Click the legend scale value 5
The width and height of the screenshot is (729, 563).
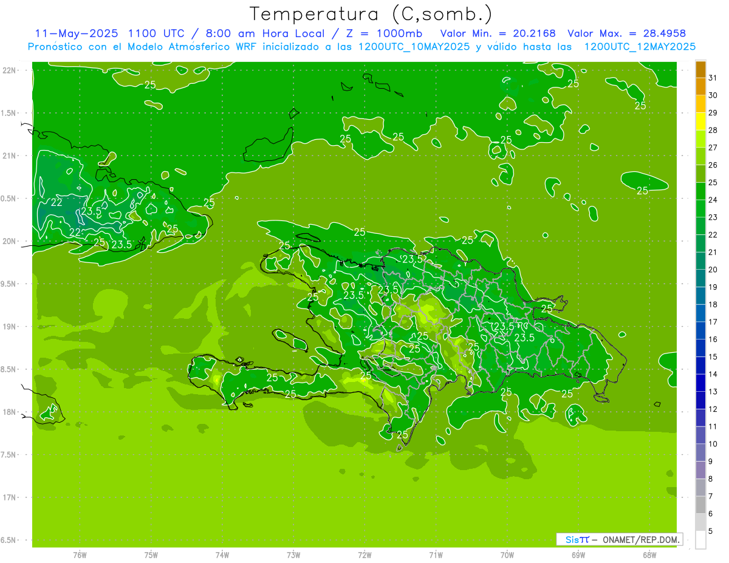711,531
